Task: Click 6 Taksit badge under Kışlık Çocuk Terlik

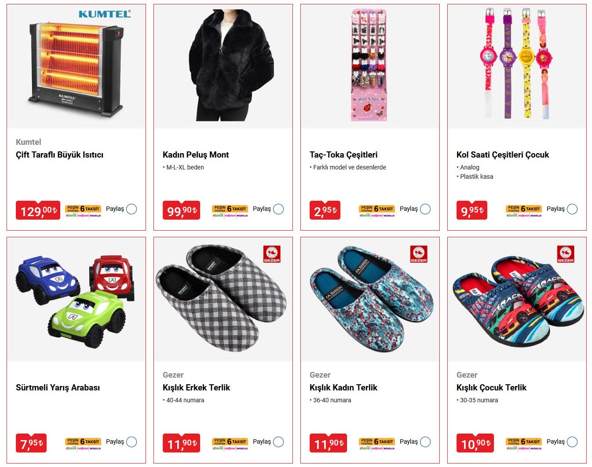Action: [524, 444]
